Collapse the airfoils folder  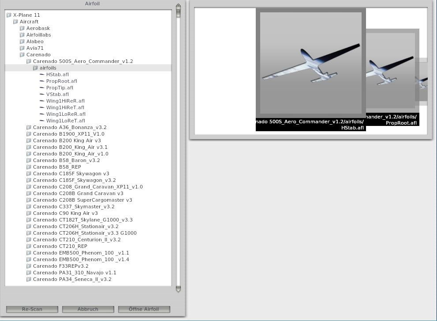(x=35, y=68)
